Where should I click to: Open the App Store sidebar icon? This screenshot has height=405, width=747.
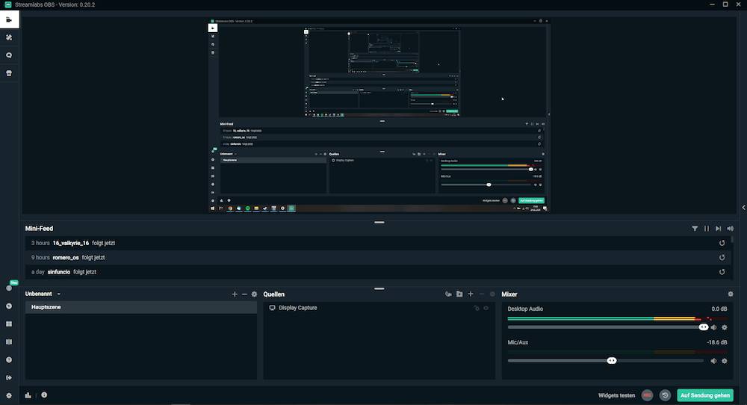click(x=9, y=73)
